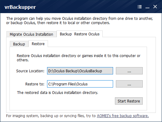
Task: Open the Backup sub-tab
Action: [19, 44]
